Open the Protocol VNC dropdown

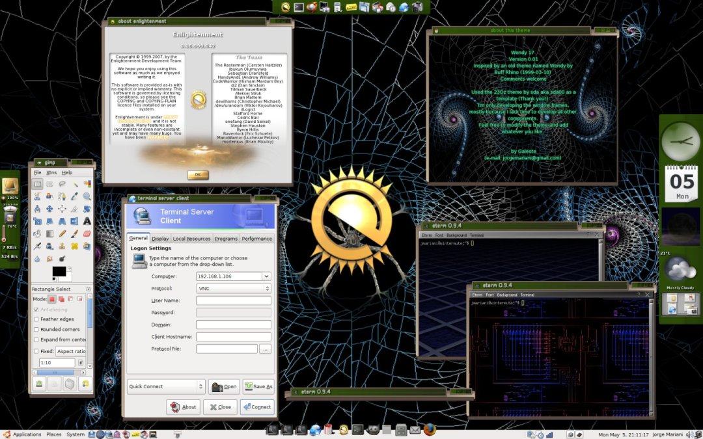point(234,289)
